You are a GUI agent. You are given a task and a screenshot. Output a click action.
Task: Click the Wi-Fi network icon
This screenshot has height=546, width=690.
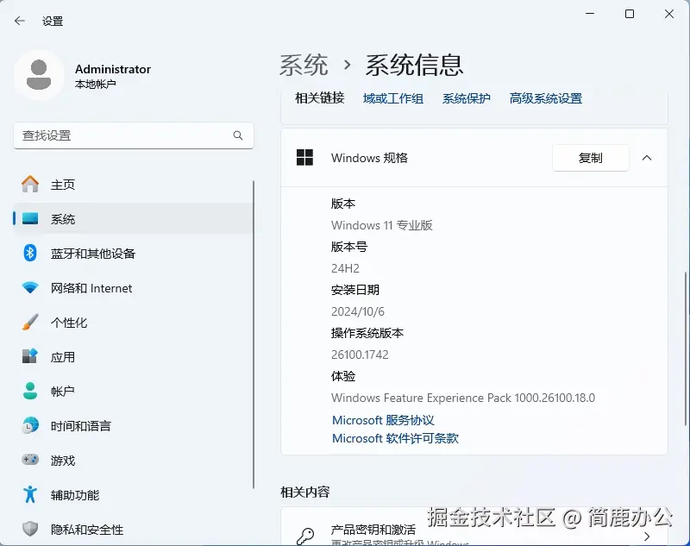coord(30,288)
